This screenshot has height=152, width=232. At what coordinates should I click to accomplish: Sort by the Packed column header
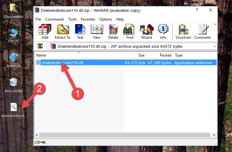pyautogui.click(x=160, y=55)
